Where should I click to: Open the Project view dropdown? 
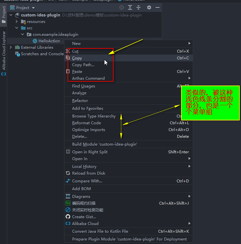33,8
